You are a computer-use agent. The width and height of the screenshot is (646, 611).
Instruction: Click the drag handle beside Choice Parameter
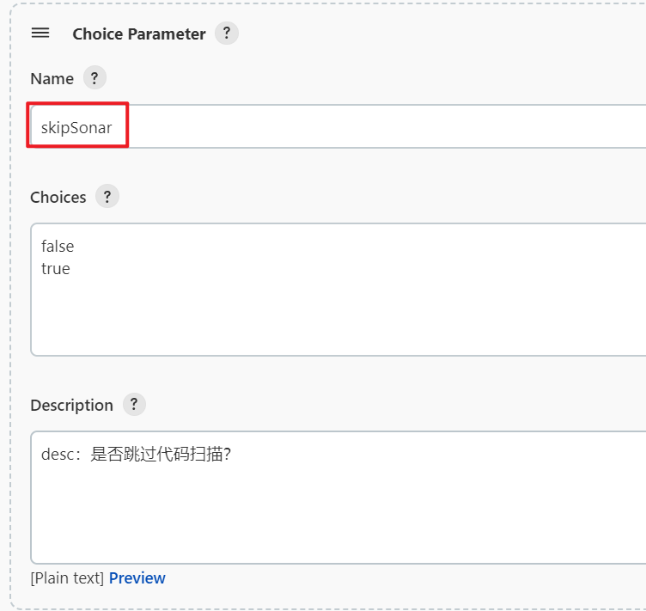pos(40,33)
